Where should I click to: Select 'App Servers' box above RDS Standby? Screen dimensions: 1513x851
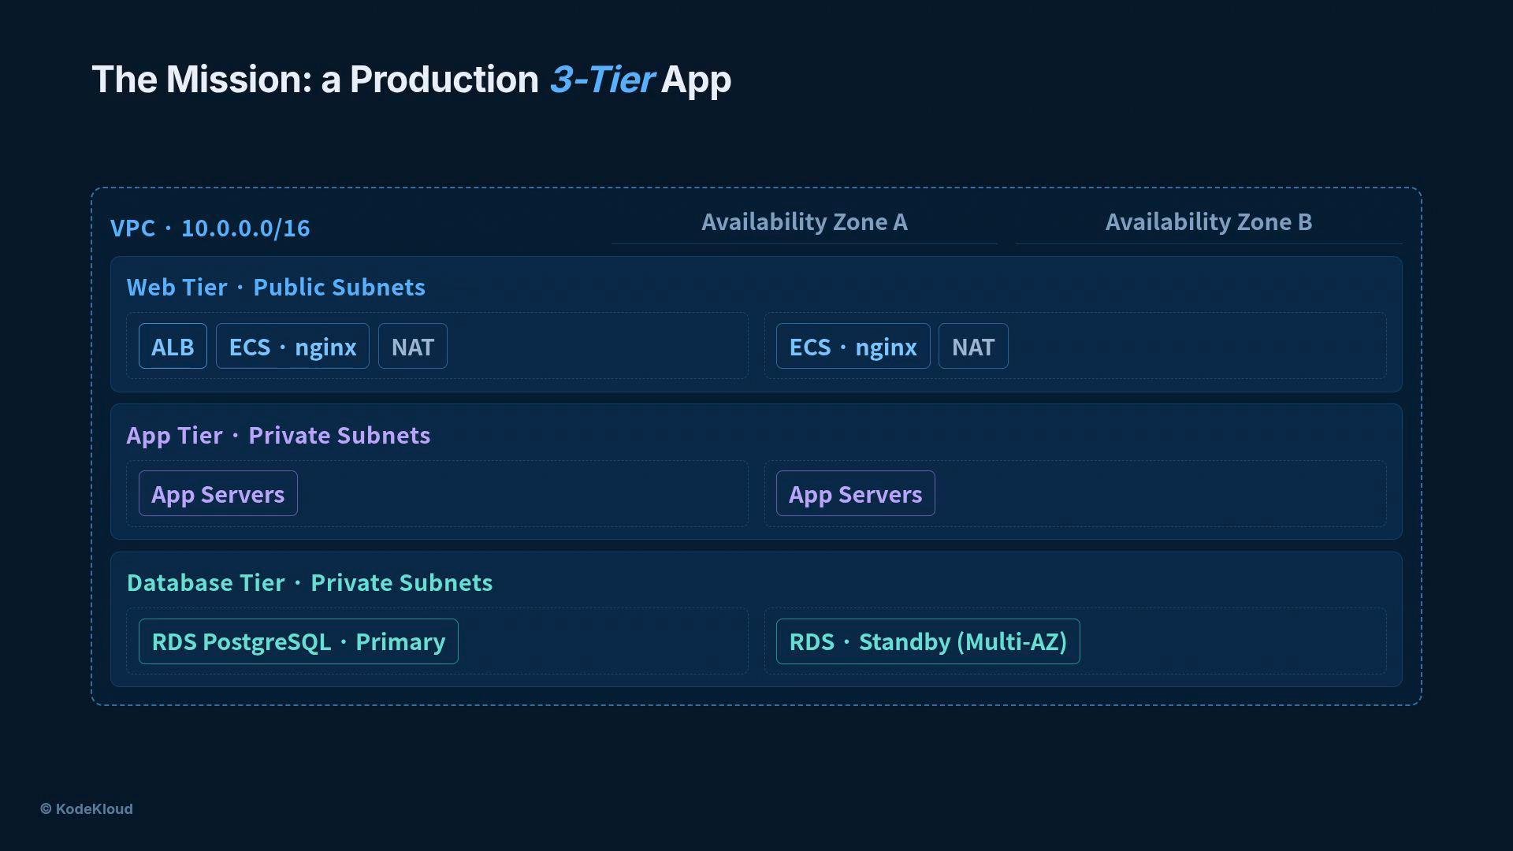tap(856, 493)
